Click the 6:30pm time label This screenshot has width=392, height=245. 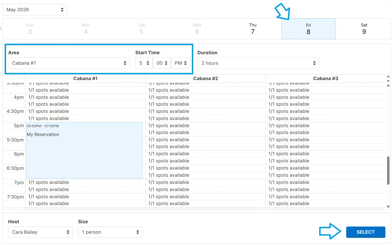click(x=15, y=168)
